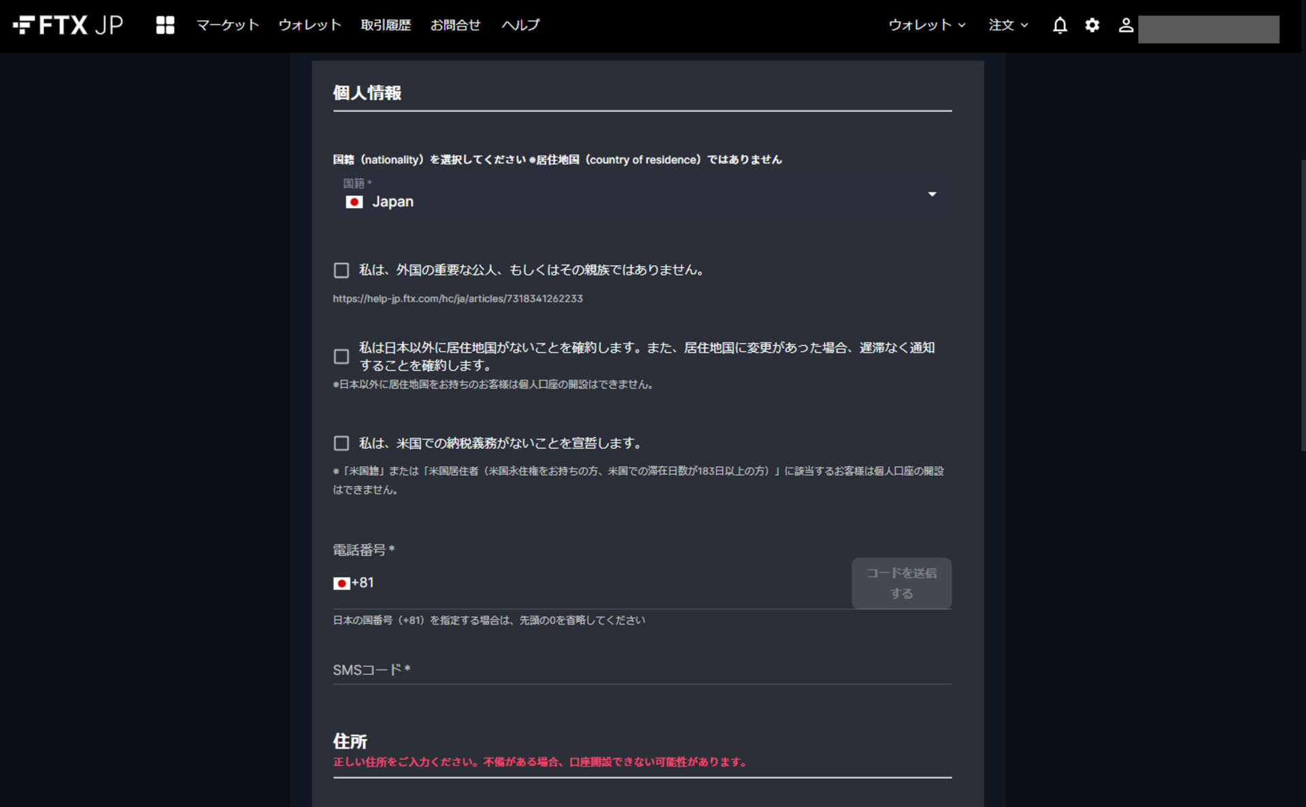This screenshot has width=1306, height=807.
Task: Open the ウォレット dropdown at top right
Action: pos(926,25)
